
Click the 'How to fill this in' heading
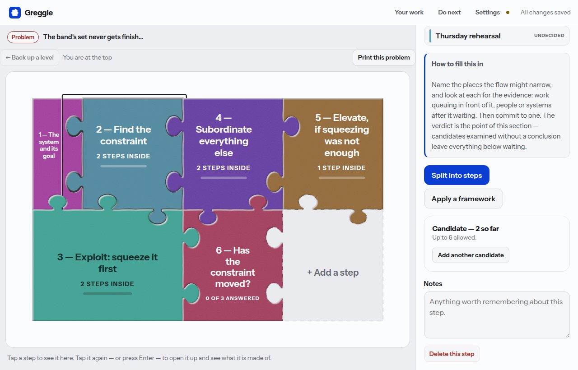457,64
